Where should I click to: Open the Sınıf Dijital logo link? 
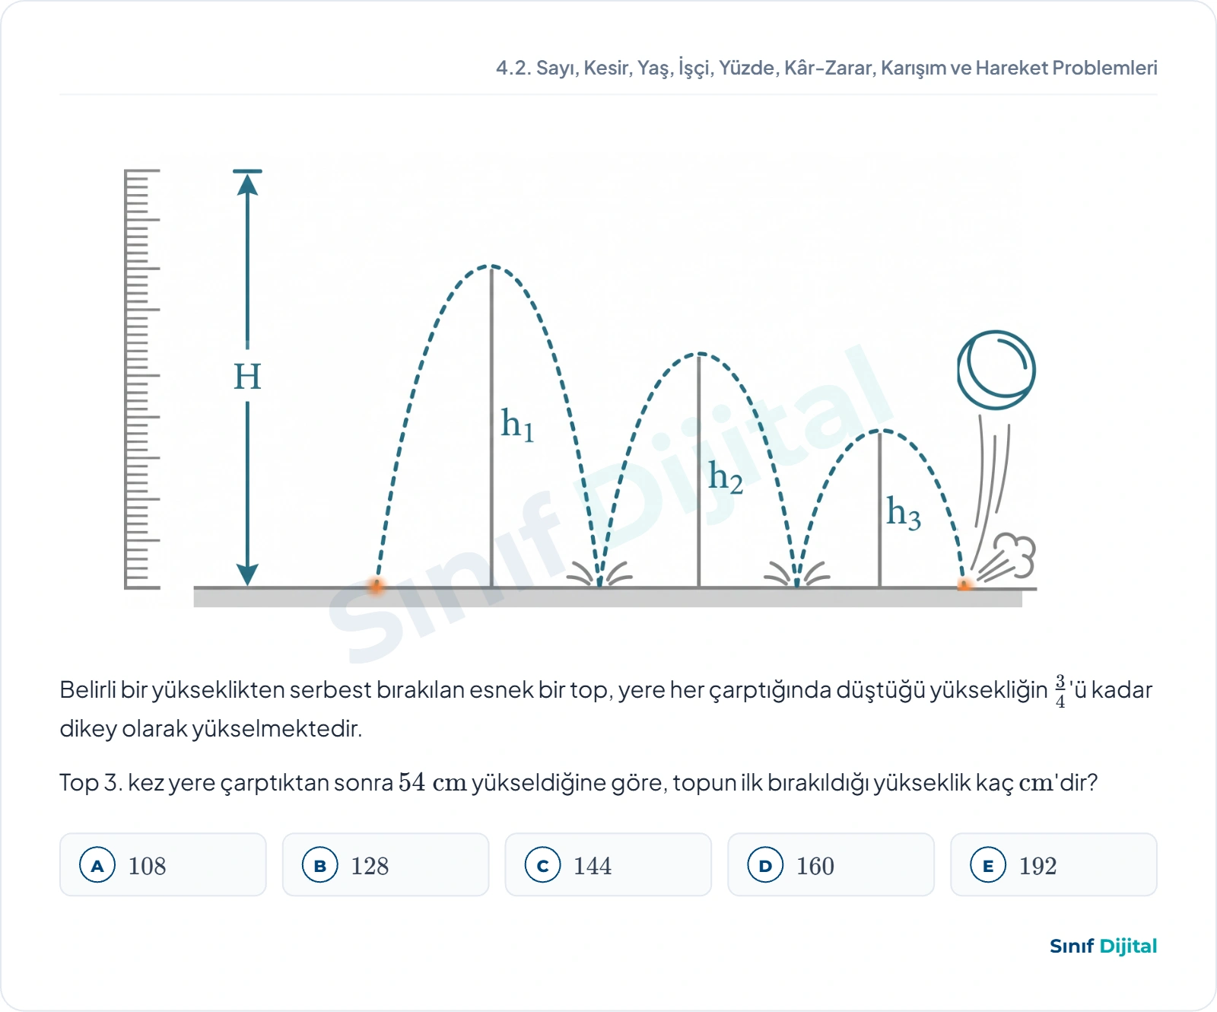(1103, 946)
